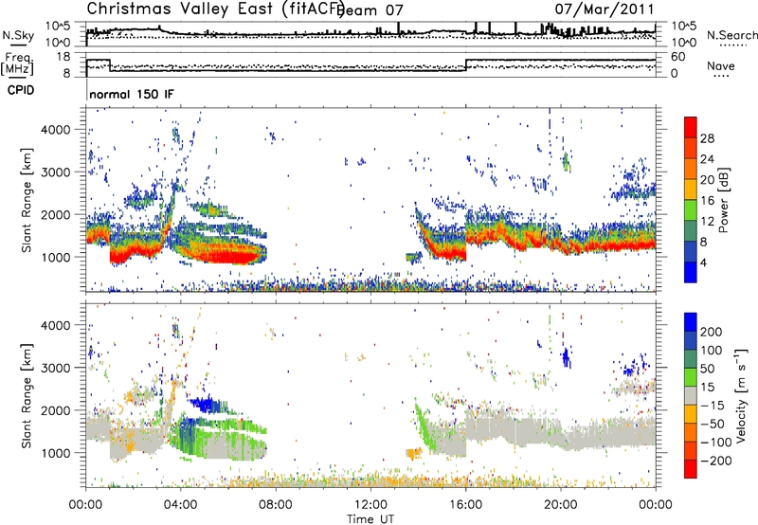Click the '16:00' time axis tick

465,505
